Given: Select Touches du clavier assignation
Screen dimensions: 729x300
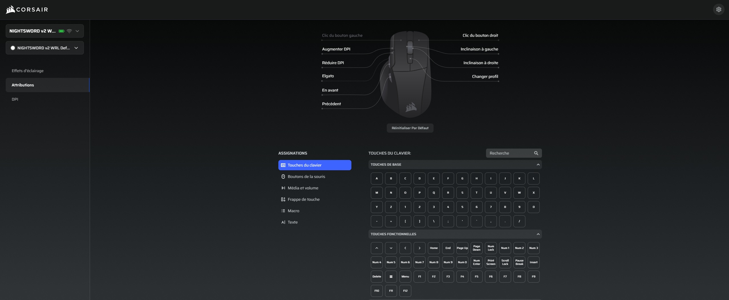Looking at the screenshot, I should 315,165.
